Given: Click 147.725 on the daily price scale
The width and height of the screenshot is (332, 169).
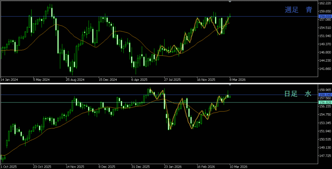Looking at the screenshot, I should point(324,156).
